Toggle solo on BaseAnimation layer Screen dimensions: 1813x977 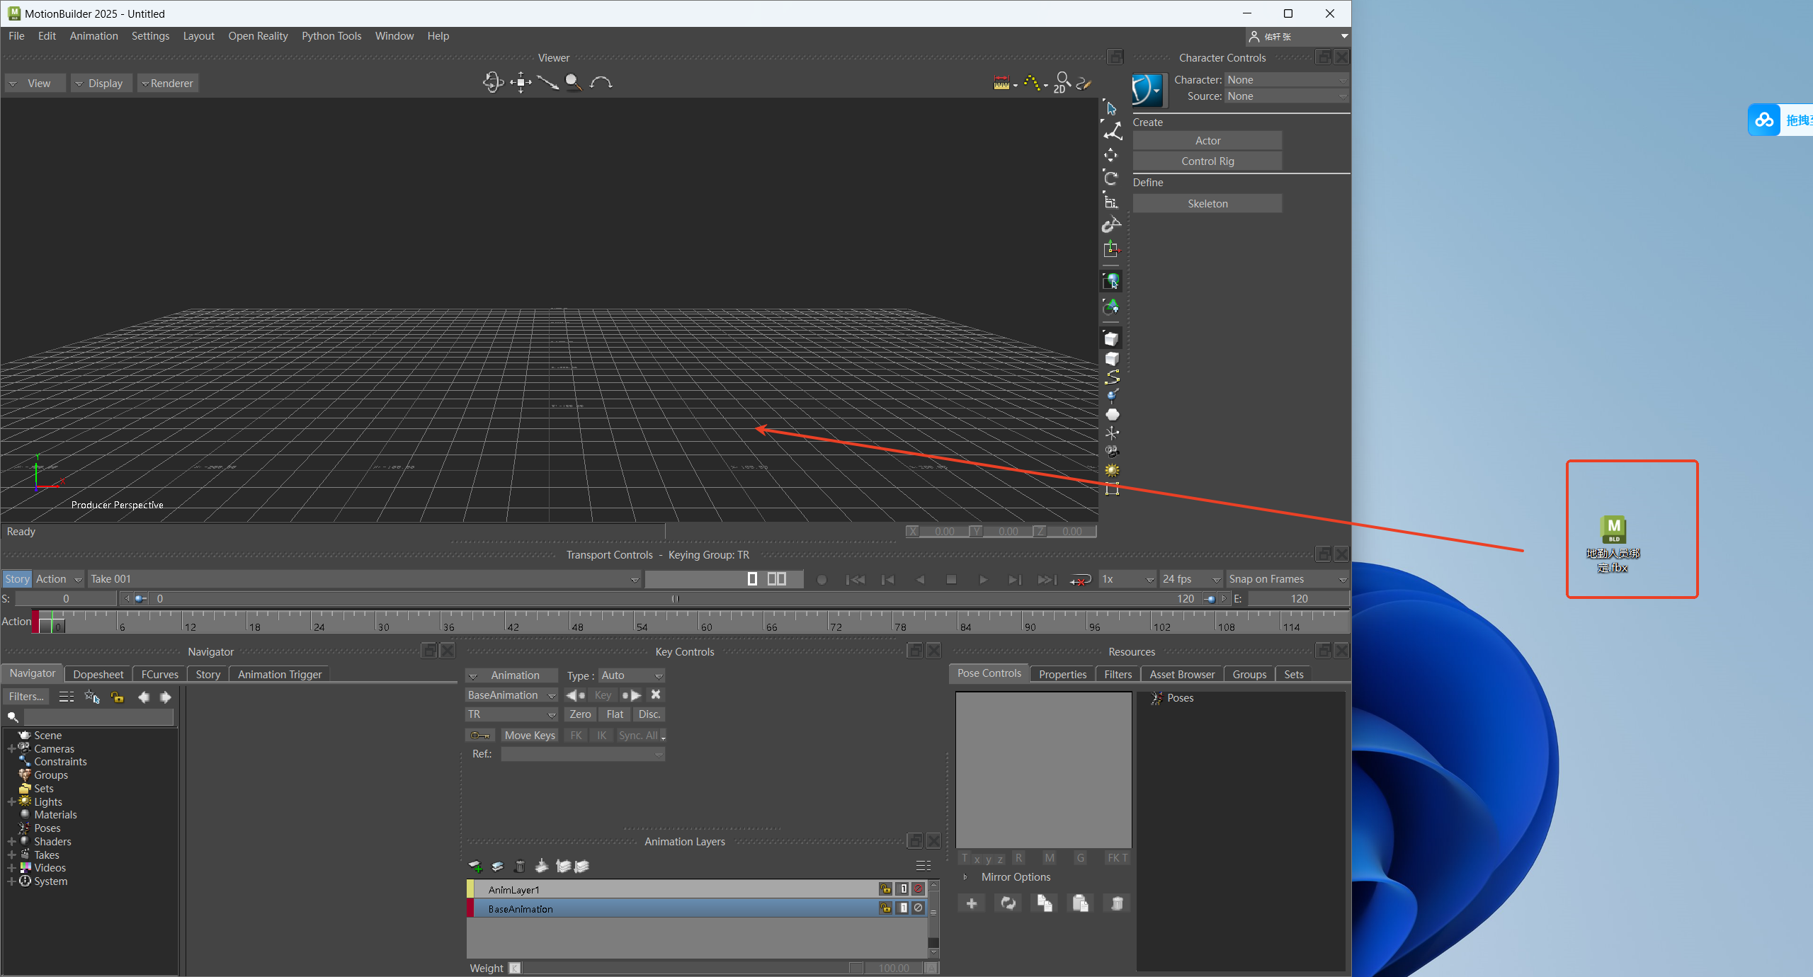point(903,908)
